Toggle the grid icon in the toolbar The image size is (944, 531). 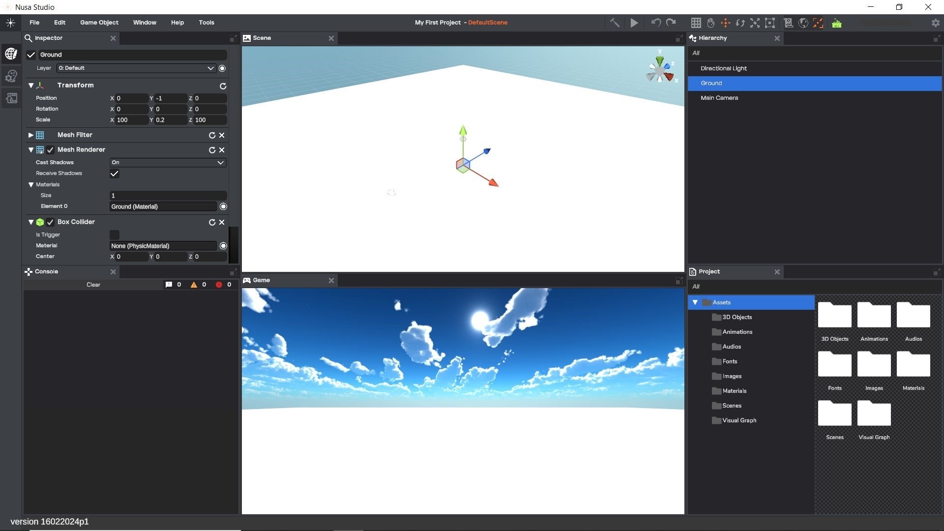696,23
